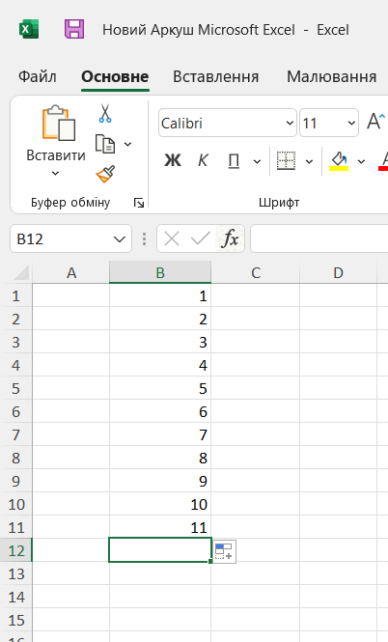The image size is (388, 642).
Task: Expand the fill color dropdown arrow
Action: click(361, 161)
